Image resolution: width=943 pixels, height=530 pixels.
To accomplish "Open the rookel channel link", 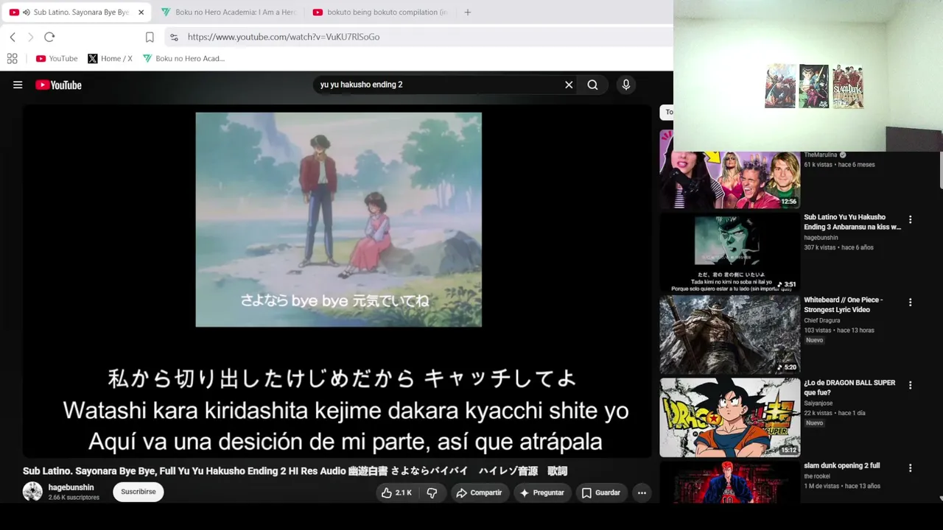I will 817,476.
